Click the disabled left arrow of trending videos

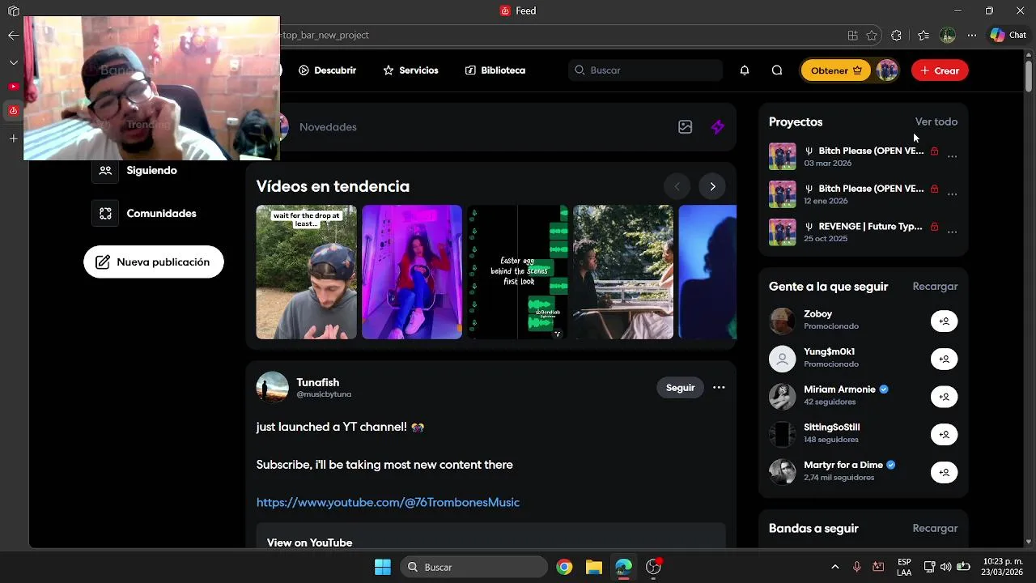tap(677, 186)
